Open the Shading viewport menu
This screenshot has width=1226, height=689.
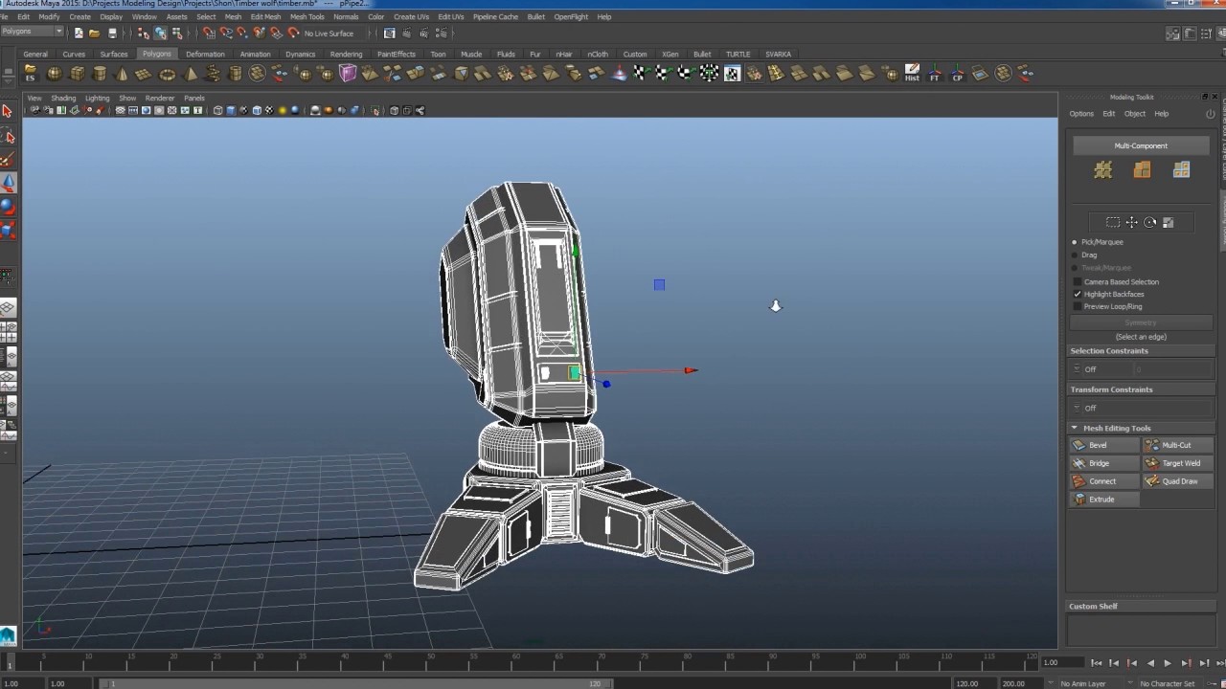click(x=63, y=98)
